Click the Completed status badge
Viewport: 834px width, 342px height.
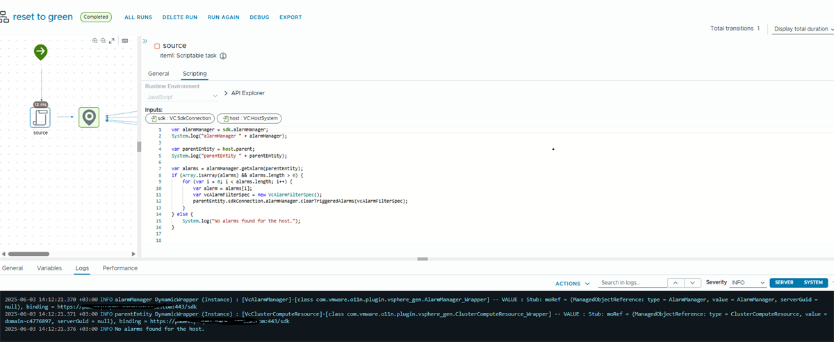pos(96,17)
